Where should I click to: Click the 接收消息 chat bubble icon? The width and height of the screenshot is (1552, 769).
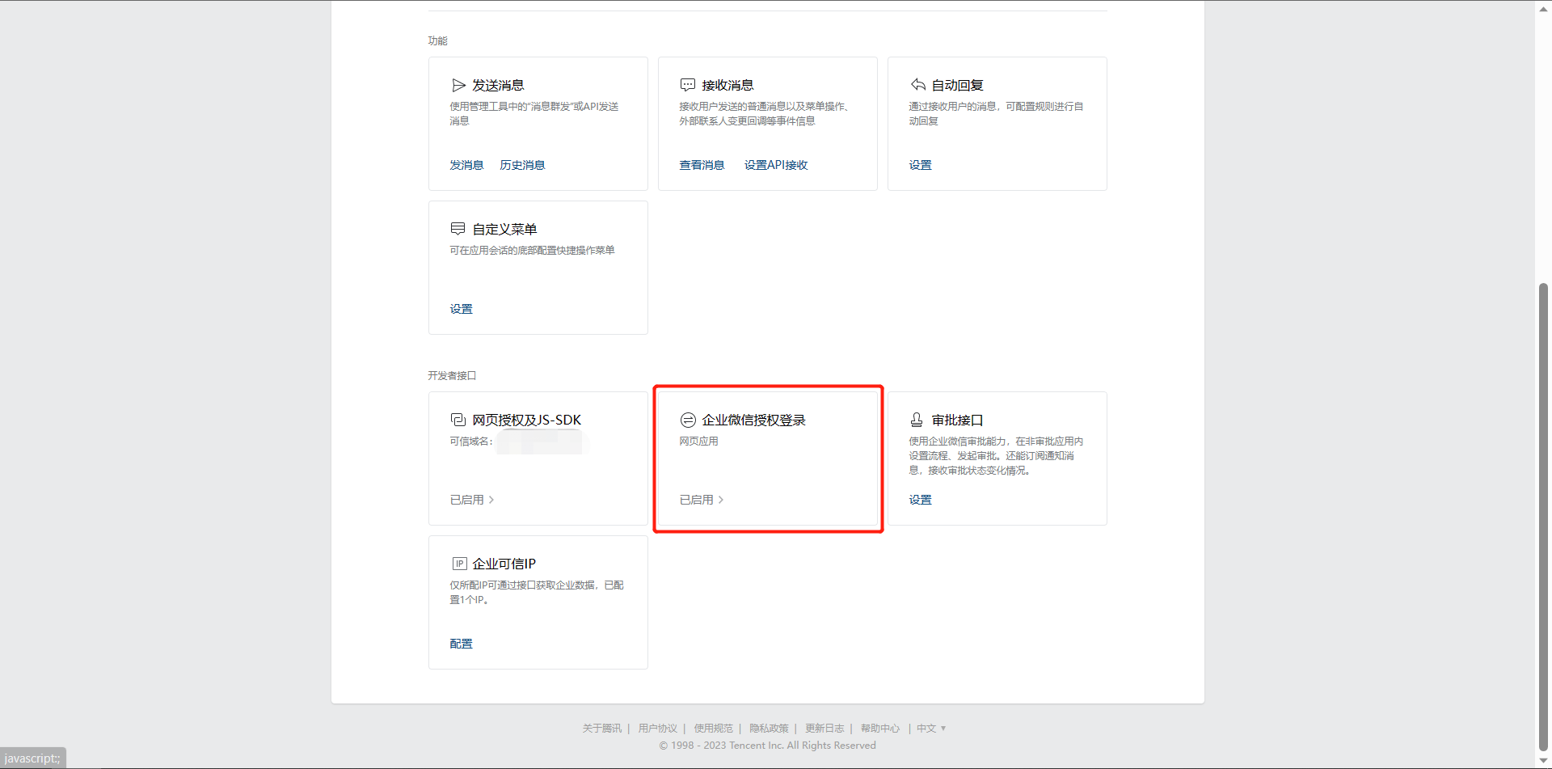click(x=688, y=85)
